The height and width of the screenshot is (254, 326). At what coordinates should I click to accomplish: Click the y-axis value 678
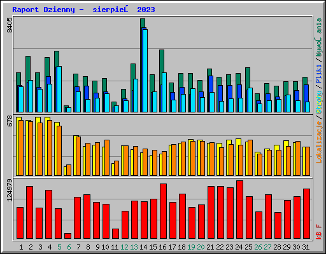10,121
